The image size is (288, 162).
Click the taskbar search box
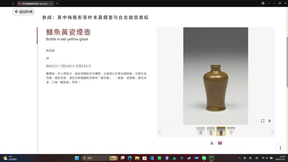coord(100,158)
